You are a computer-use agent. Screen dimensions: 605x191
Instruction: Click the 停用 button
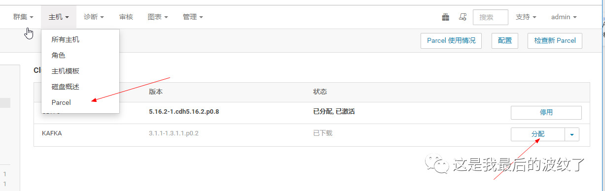(x=546, y=112)
